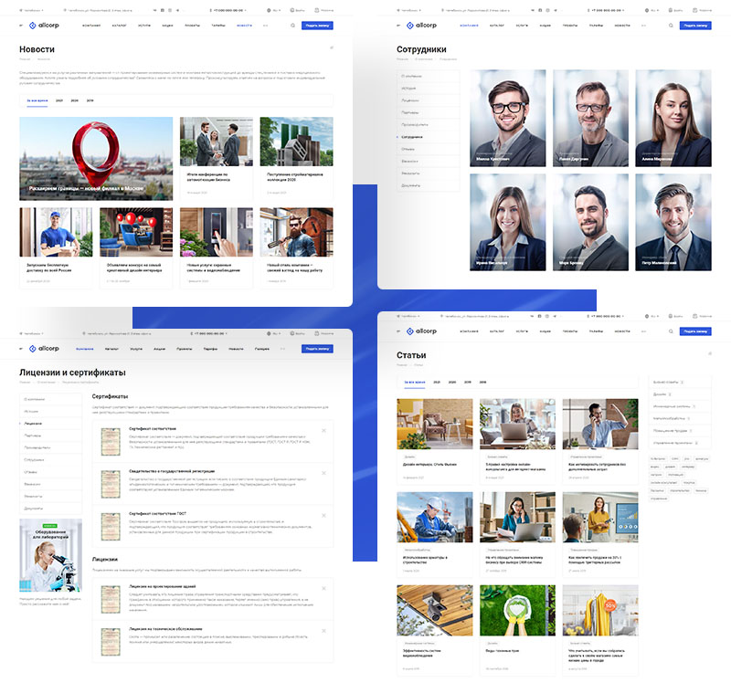This screenshot has height=693, width=731.
Task: Click blue header button on Staff page
Action: tap(696, 26)
